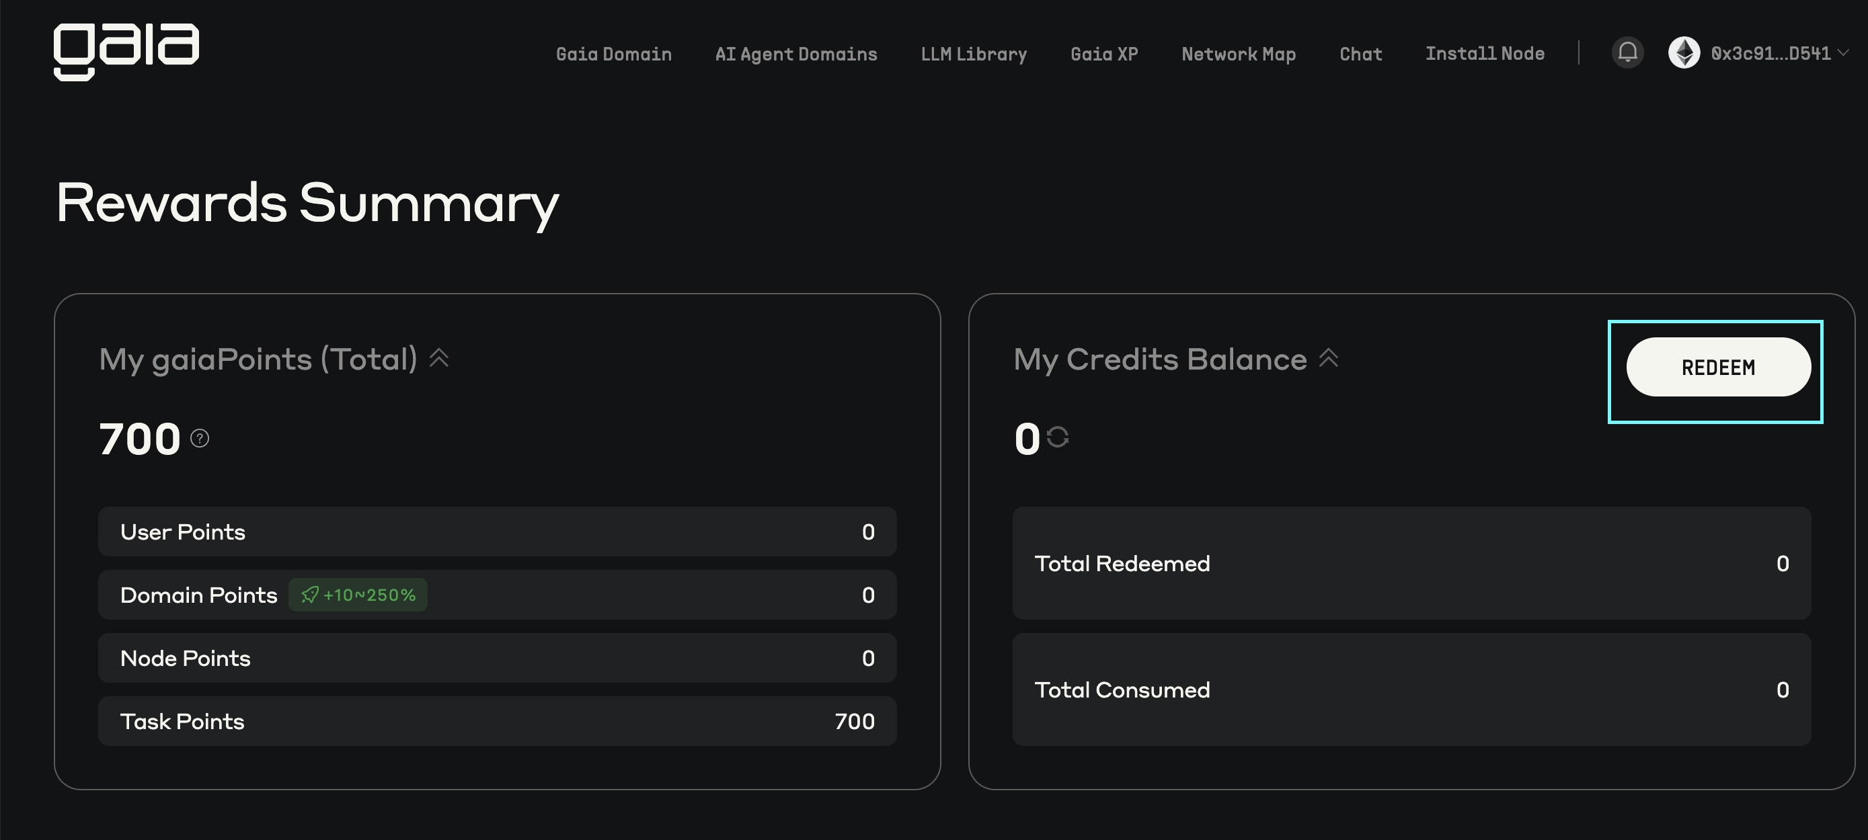The height and width of the screenshot is (840, 1868).
Task: Click the Total Redeemed row
Action: (1412, 563)
